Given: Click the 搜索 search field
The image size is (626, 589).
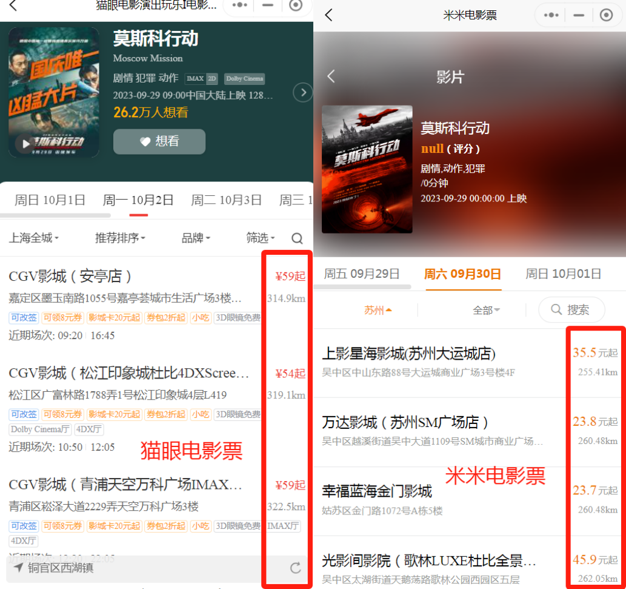Looking at the screenshot, I should [571, 310].
